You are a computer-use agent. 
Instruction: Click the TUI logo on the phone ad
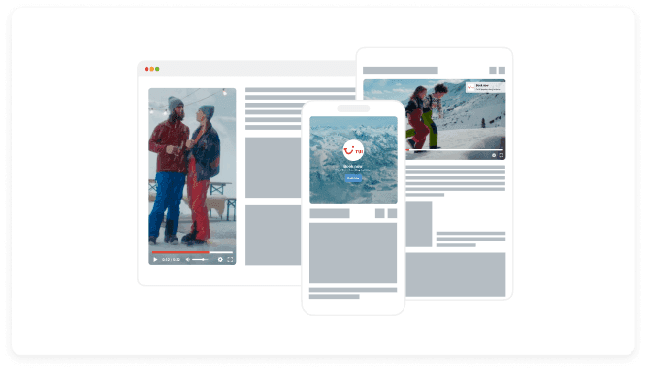(x=354, y=150)
